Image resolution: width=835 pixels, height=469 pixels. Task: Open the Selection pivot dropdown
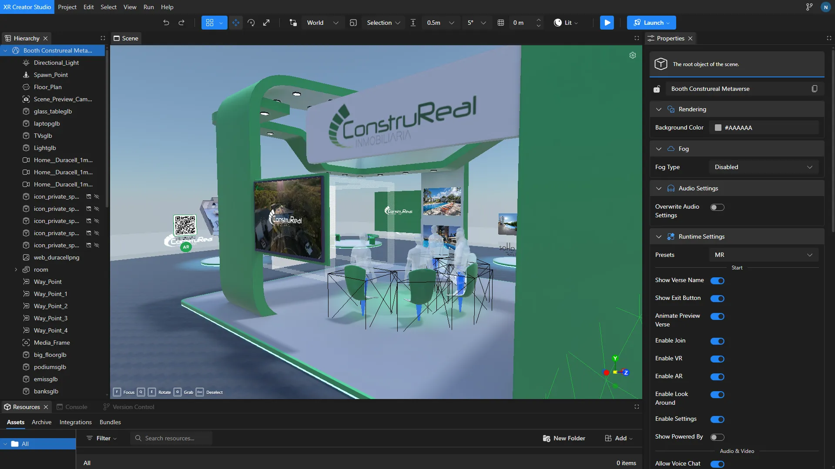pos(383,23)
